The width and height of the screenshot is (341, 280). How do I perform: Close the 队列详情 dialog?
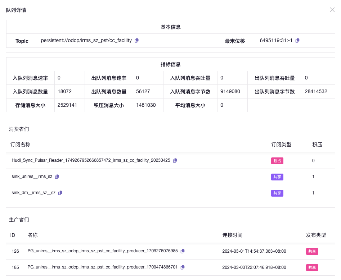tap(332, 10)
